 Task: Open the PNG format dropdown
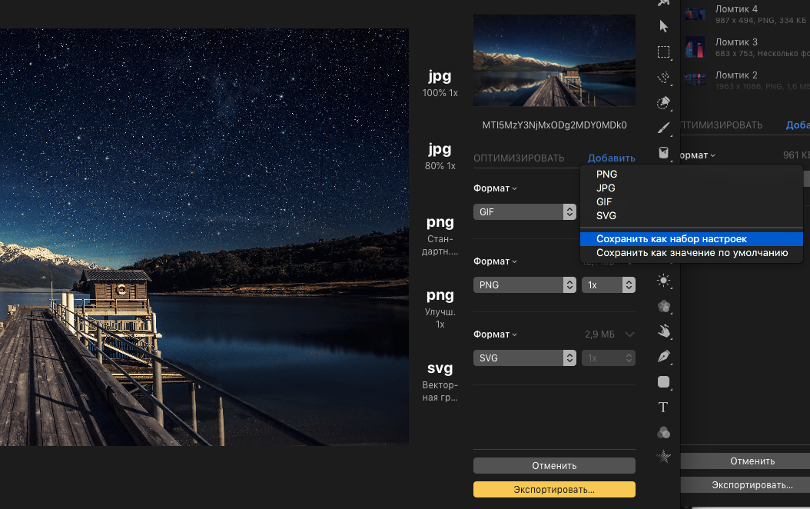point(525,284)
